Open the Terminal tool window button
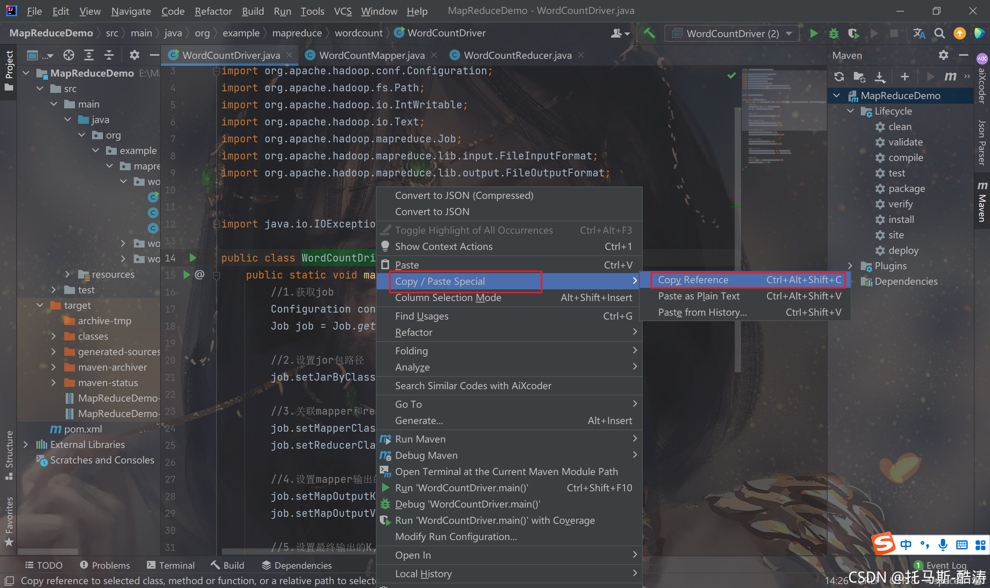The height and width of the screenshot is (588, 990). point(170,565)
